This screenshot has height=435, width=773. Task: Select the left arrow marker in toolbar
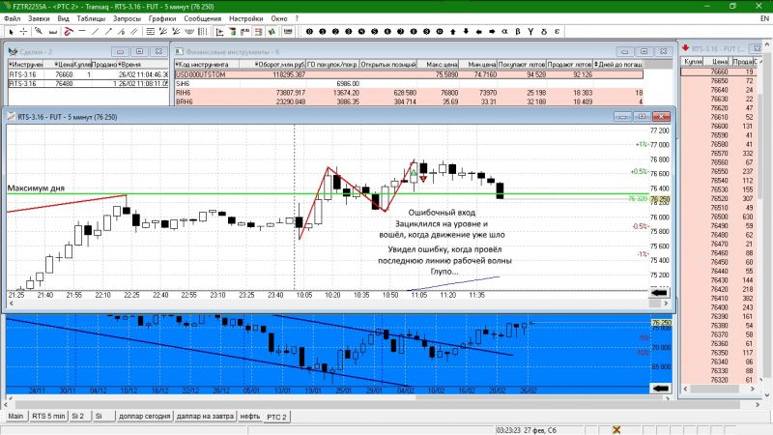(478, 32)
